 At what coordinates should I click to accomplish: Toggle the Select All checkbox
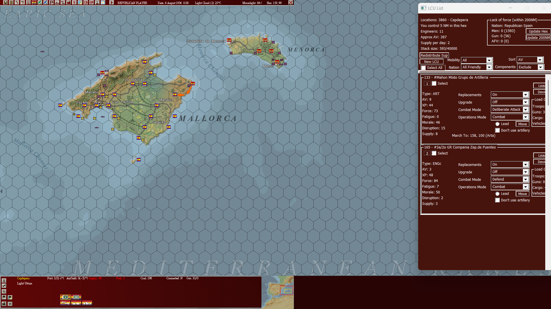(x=423, y=68)
